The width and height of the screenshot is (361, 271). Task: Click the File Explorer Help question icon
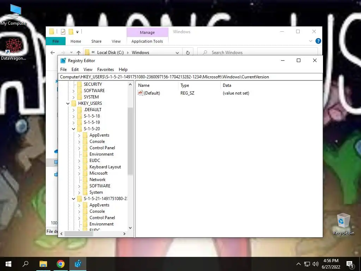coord(318,41)
